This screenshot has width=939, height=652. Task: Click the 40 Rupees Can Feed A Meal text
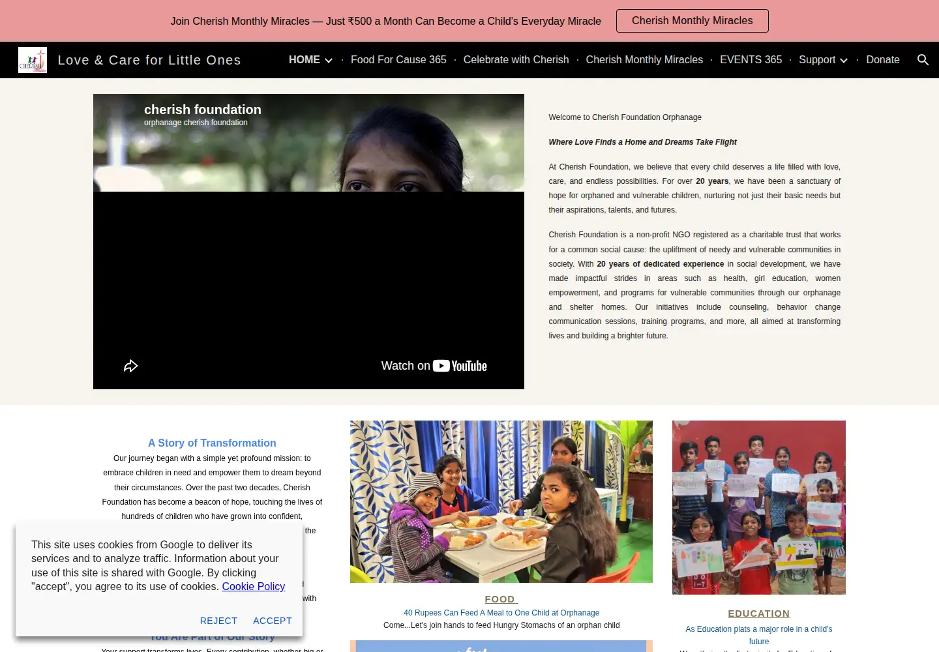coord(501,613)
